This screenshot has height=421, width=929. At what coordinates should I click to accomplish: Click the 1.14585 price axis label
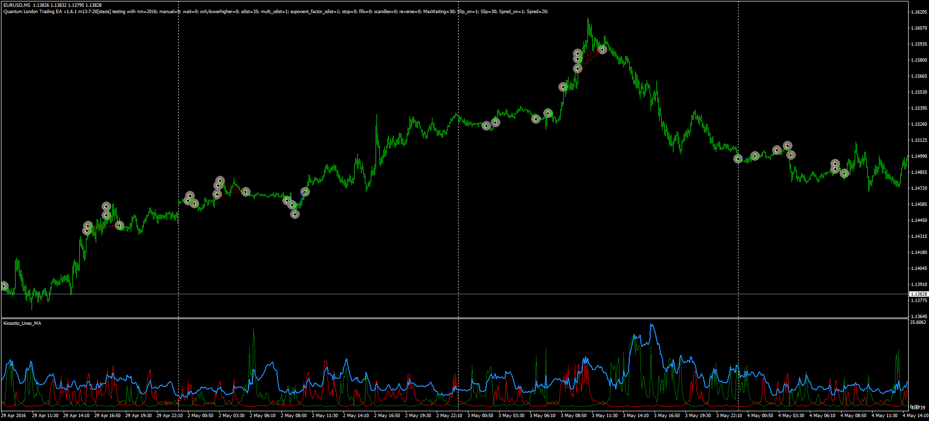pos(918,204)
